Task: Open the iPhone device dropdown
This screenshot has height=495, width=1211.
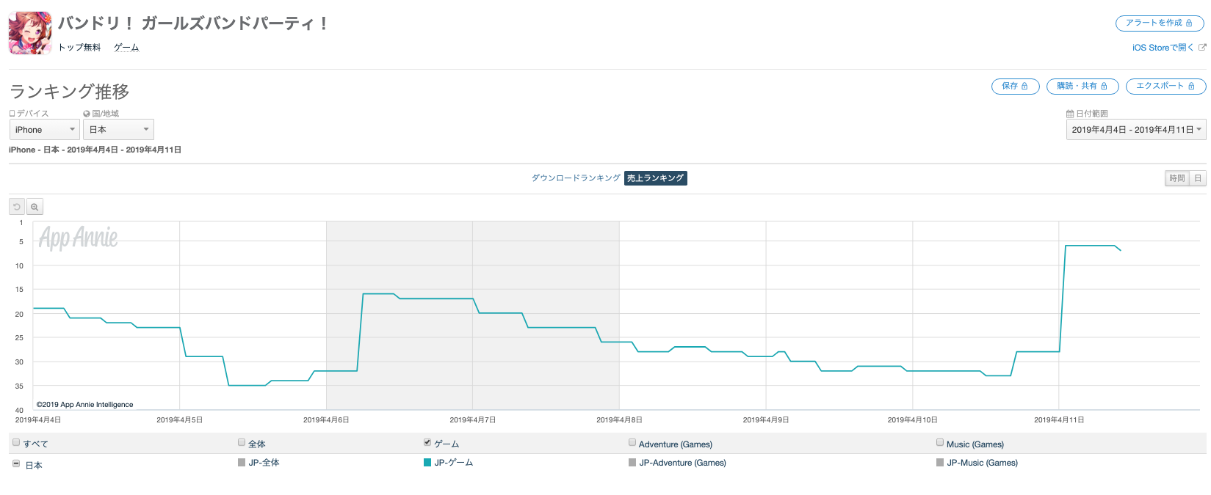Action: tap(45, 130)
